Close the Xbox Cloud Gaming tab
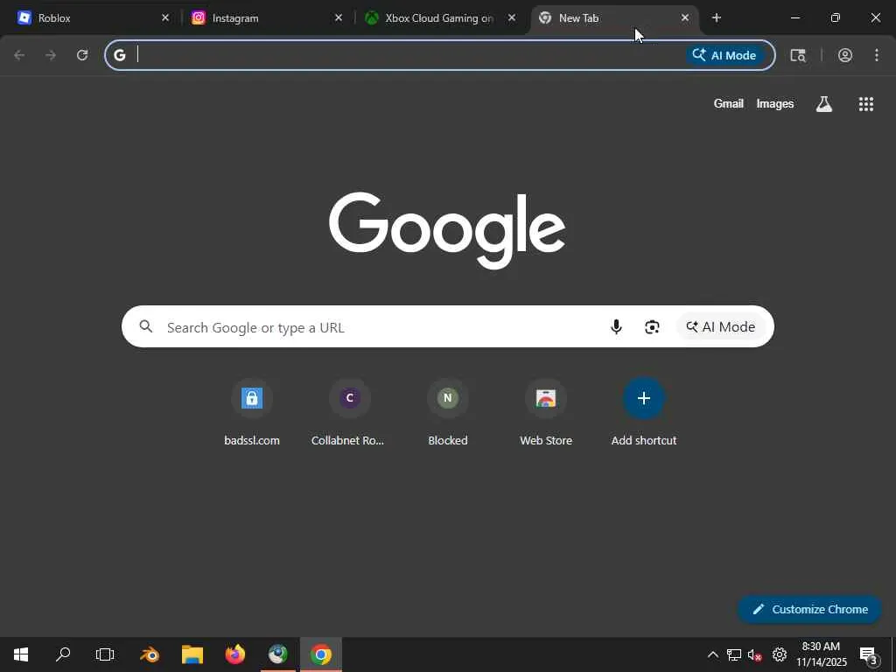Screen dimensions: 896x672 511,17
